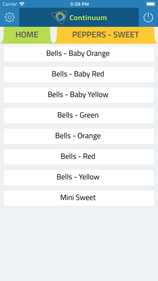Open the settings gear icon
This screenshot has height=281, width=158.
tap(10, 17)
